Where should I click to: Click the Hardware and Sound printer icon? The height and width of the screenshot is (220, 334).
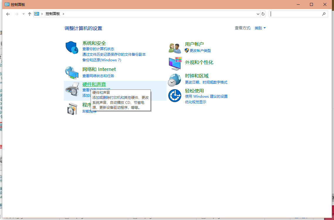click(x=72, y=90)
